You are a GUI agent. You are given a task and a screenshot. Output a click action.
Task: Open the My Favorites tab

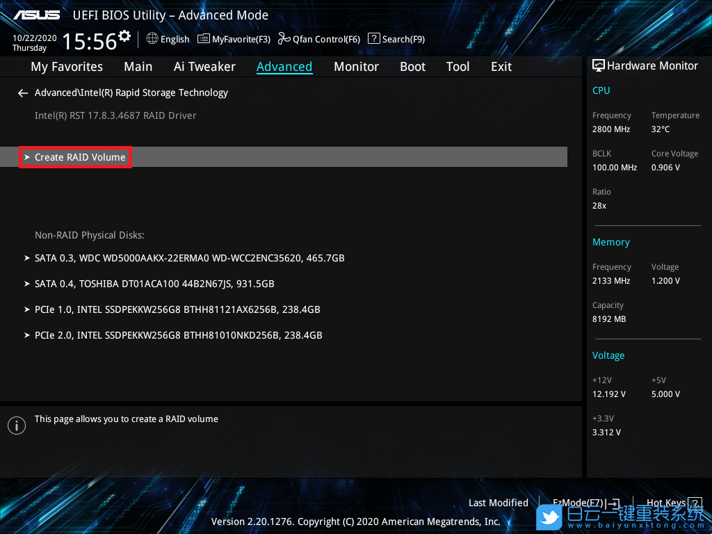(x=67, y=67)
